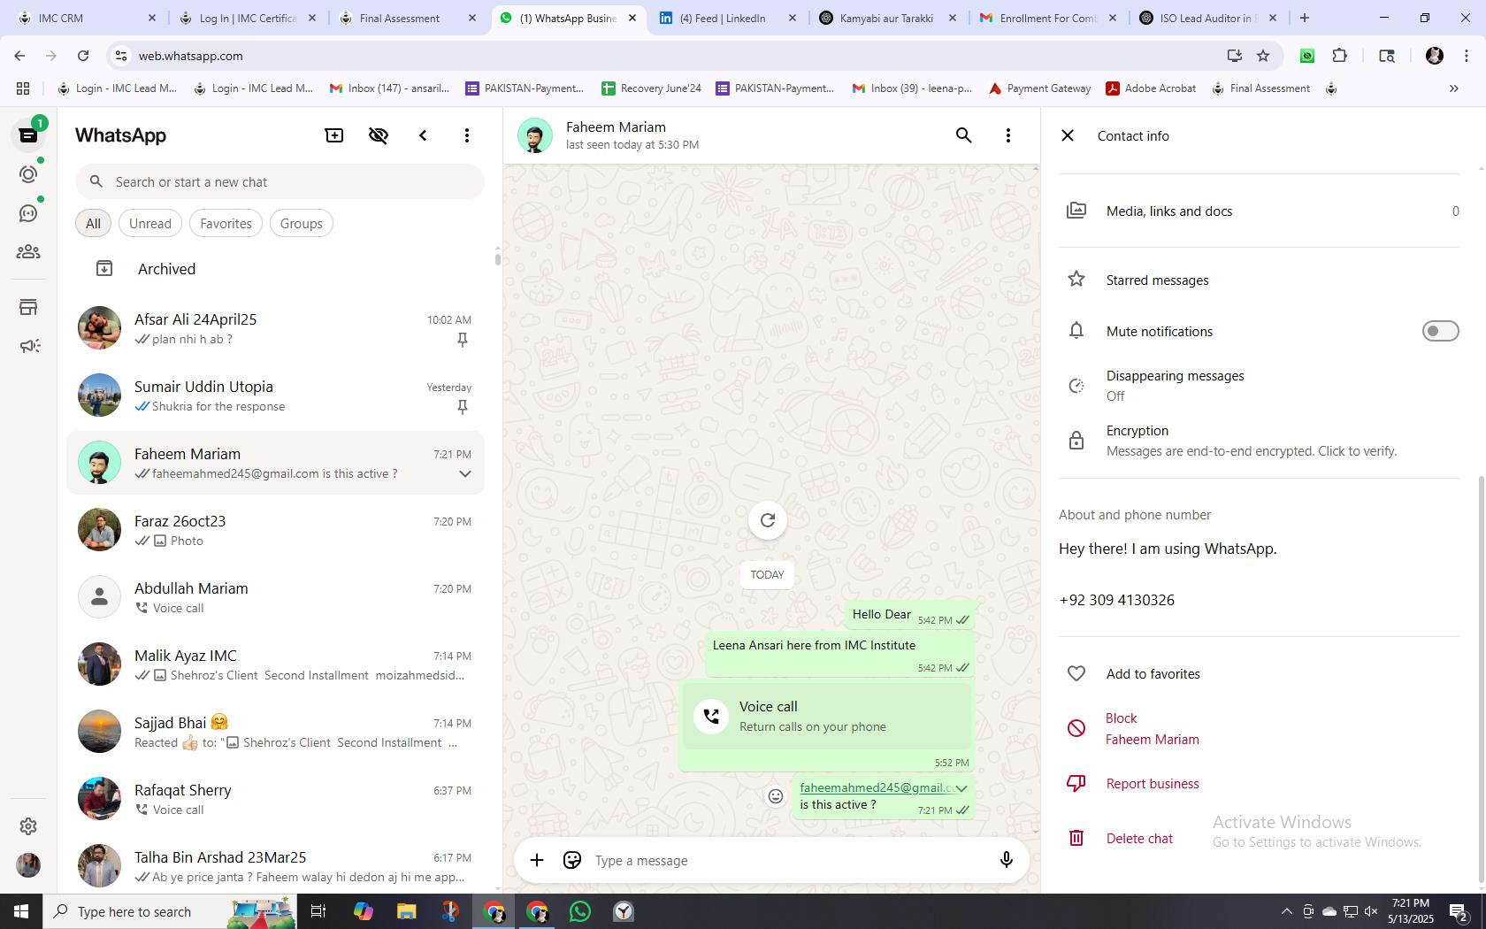The height and width of the screenshot is (929, 1486).
Task: Select the Groups chats filter
Action: point(301,224)
